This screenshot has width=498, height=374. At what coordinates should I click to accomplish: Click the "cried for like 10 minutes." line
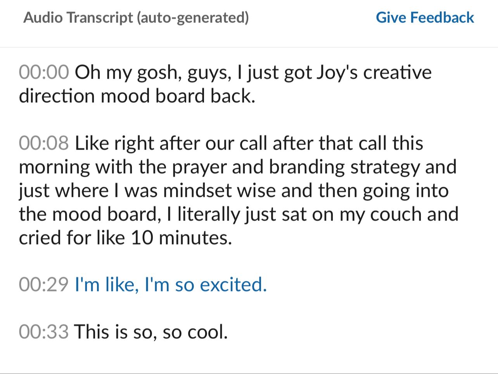point(125,238)
